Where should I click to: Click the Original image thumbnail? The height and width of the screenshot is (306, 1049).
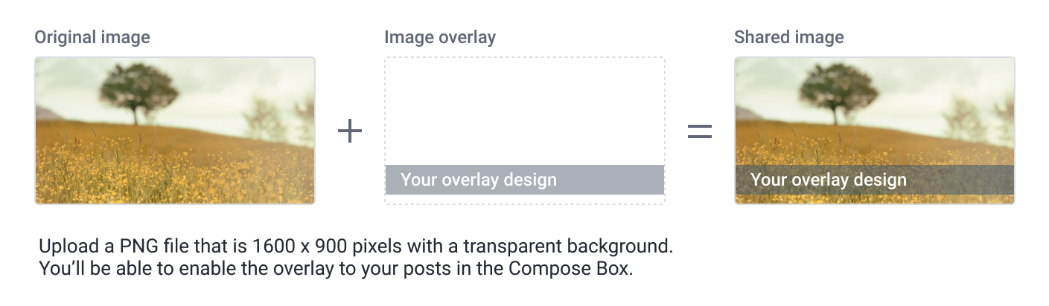coord(175,130)
